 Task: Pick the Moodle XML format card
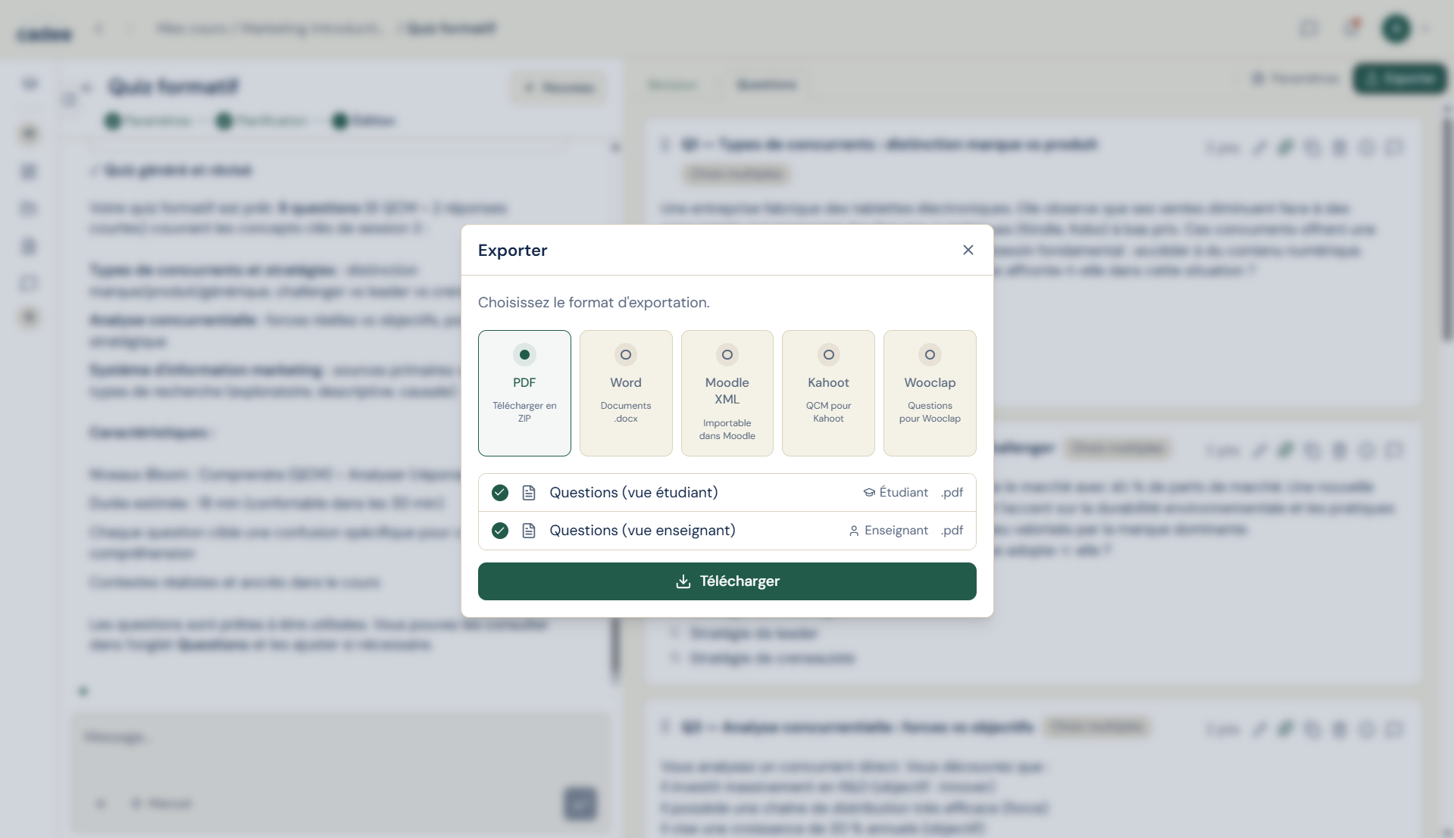point(727,393)
